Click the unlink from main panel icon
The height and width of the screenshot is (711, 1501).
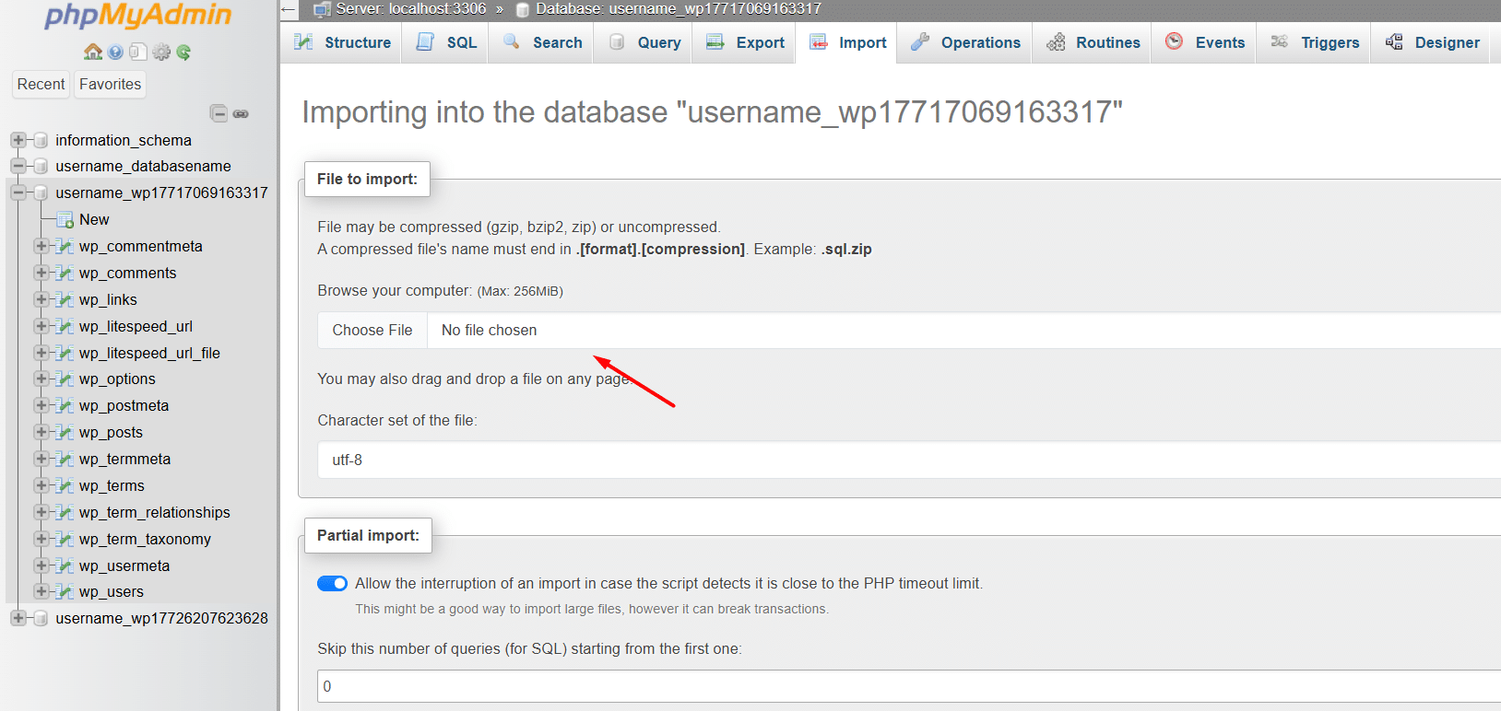click(241, 114)
